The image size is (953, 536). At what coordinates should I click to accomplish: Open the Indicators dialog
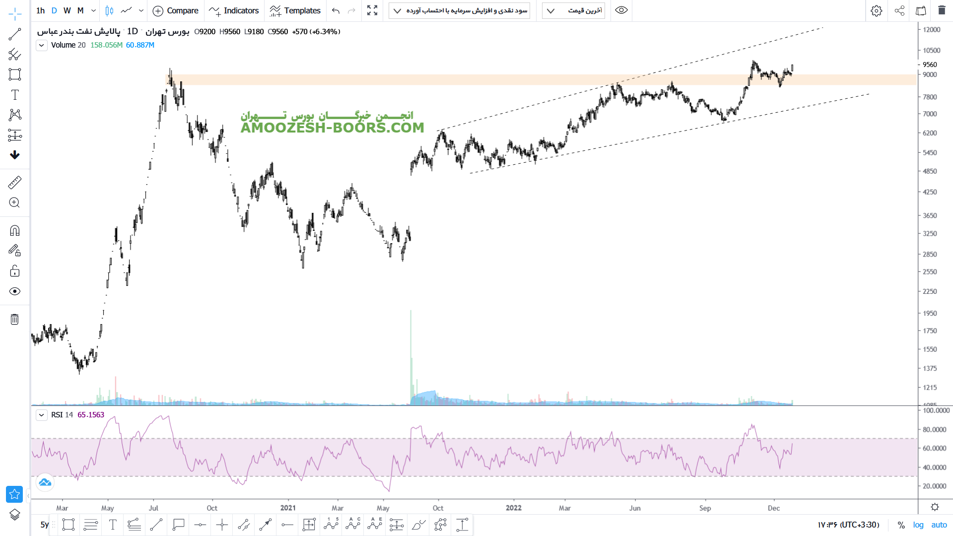click(234, 10)
